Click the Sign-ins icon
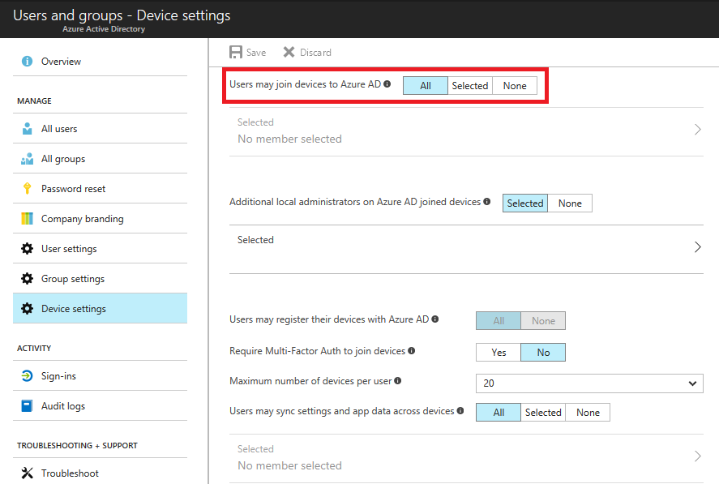Screen dimensions: 719x484 pos(27,376)
